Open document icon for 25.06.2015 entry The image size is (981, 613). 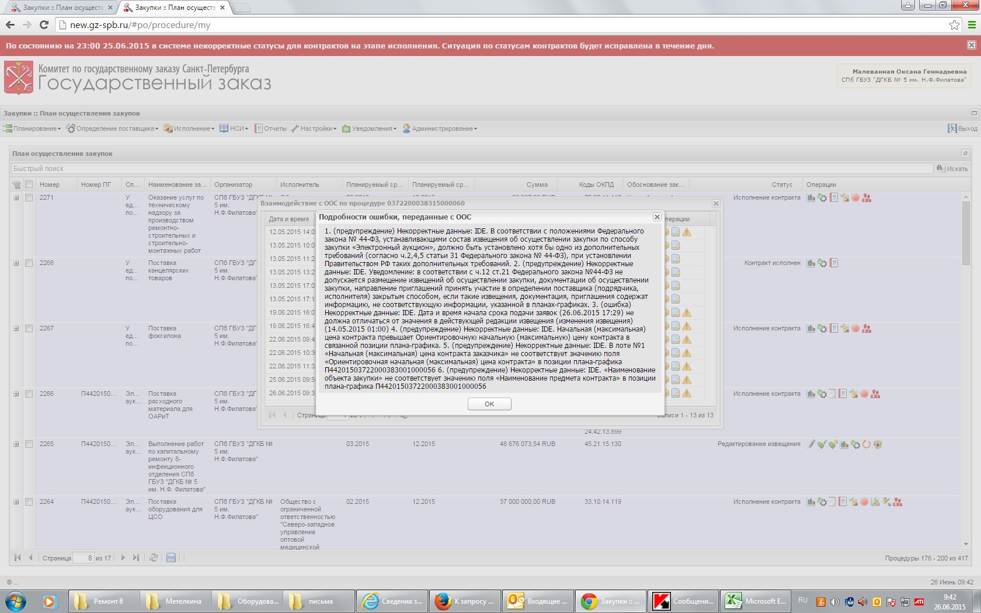pyautogui.click(x=676, y=380)
